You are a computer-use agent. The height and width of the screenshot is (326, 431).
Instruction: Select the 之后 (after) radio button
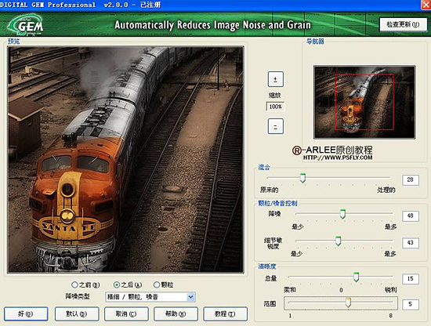(117, 284)
